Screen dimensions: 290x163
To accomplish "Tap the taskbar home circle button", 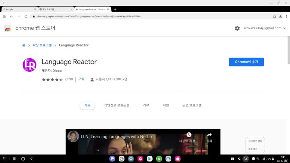I will 23,159.
